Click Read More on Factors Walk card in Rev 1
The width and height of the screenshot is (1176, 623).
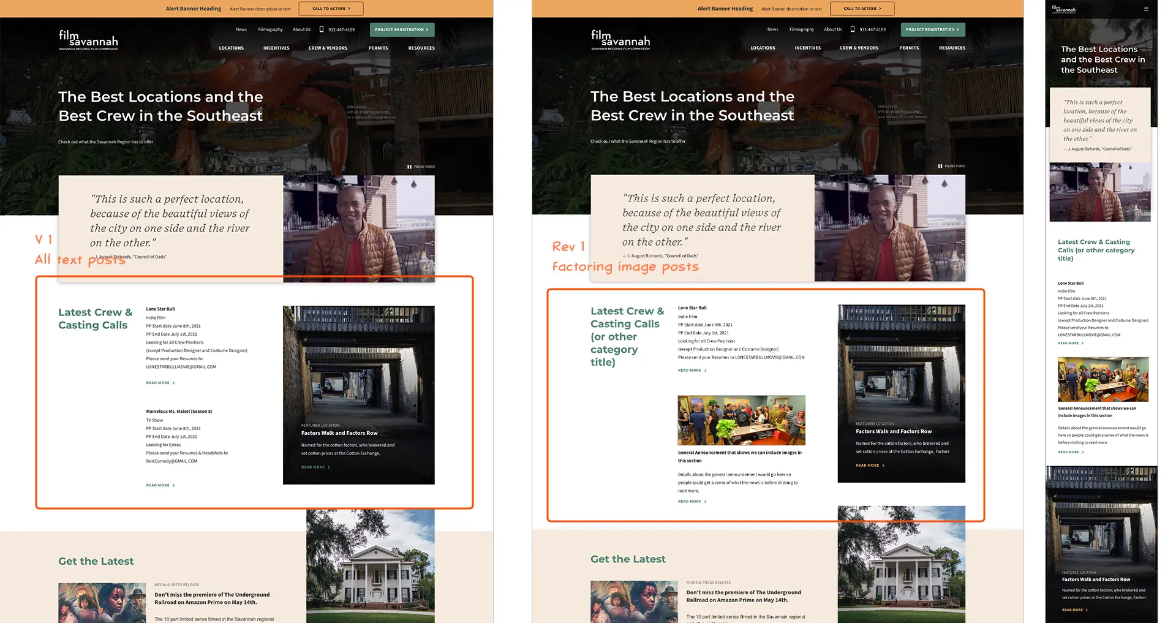[870, 466]
